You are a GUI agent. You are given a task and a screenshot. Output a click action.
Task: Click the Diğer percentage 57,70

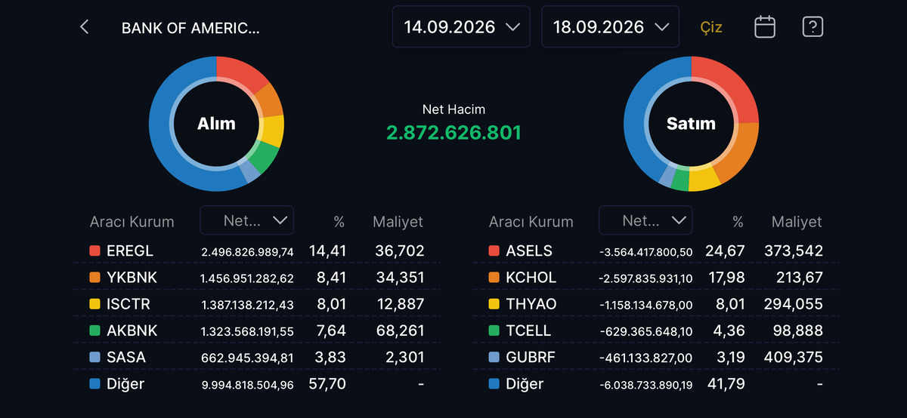[x=327, y=384]
